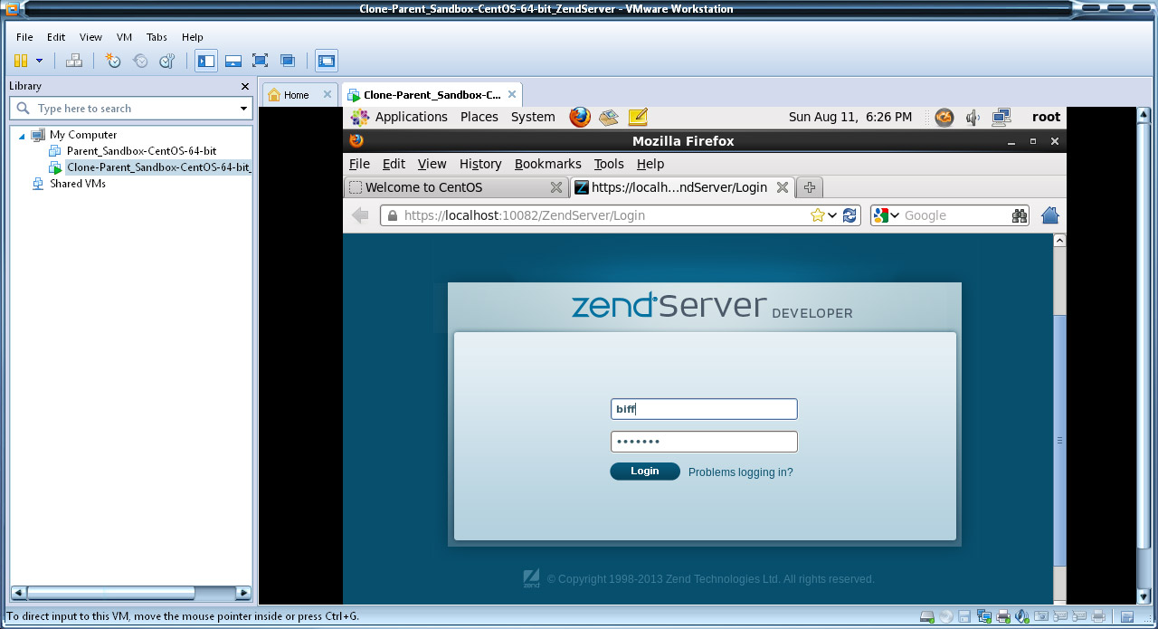
Task: Open the VM menu
Action: pos(124,37)
